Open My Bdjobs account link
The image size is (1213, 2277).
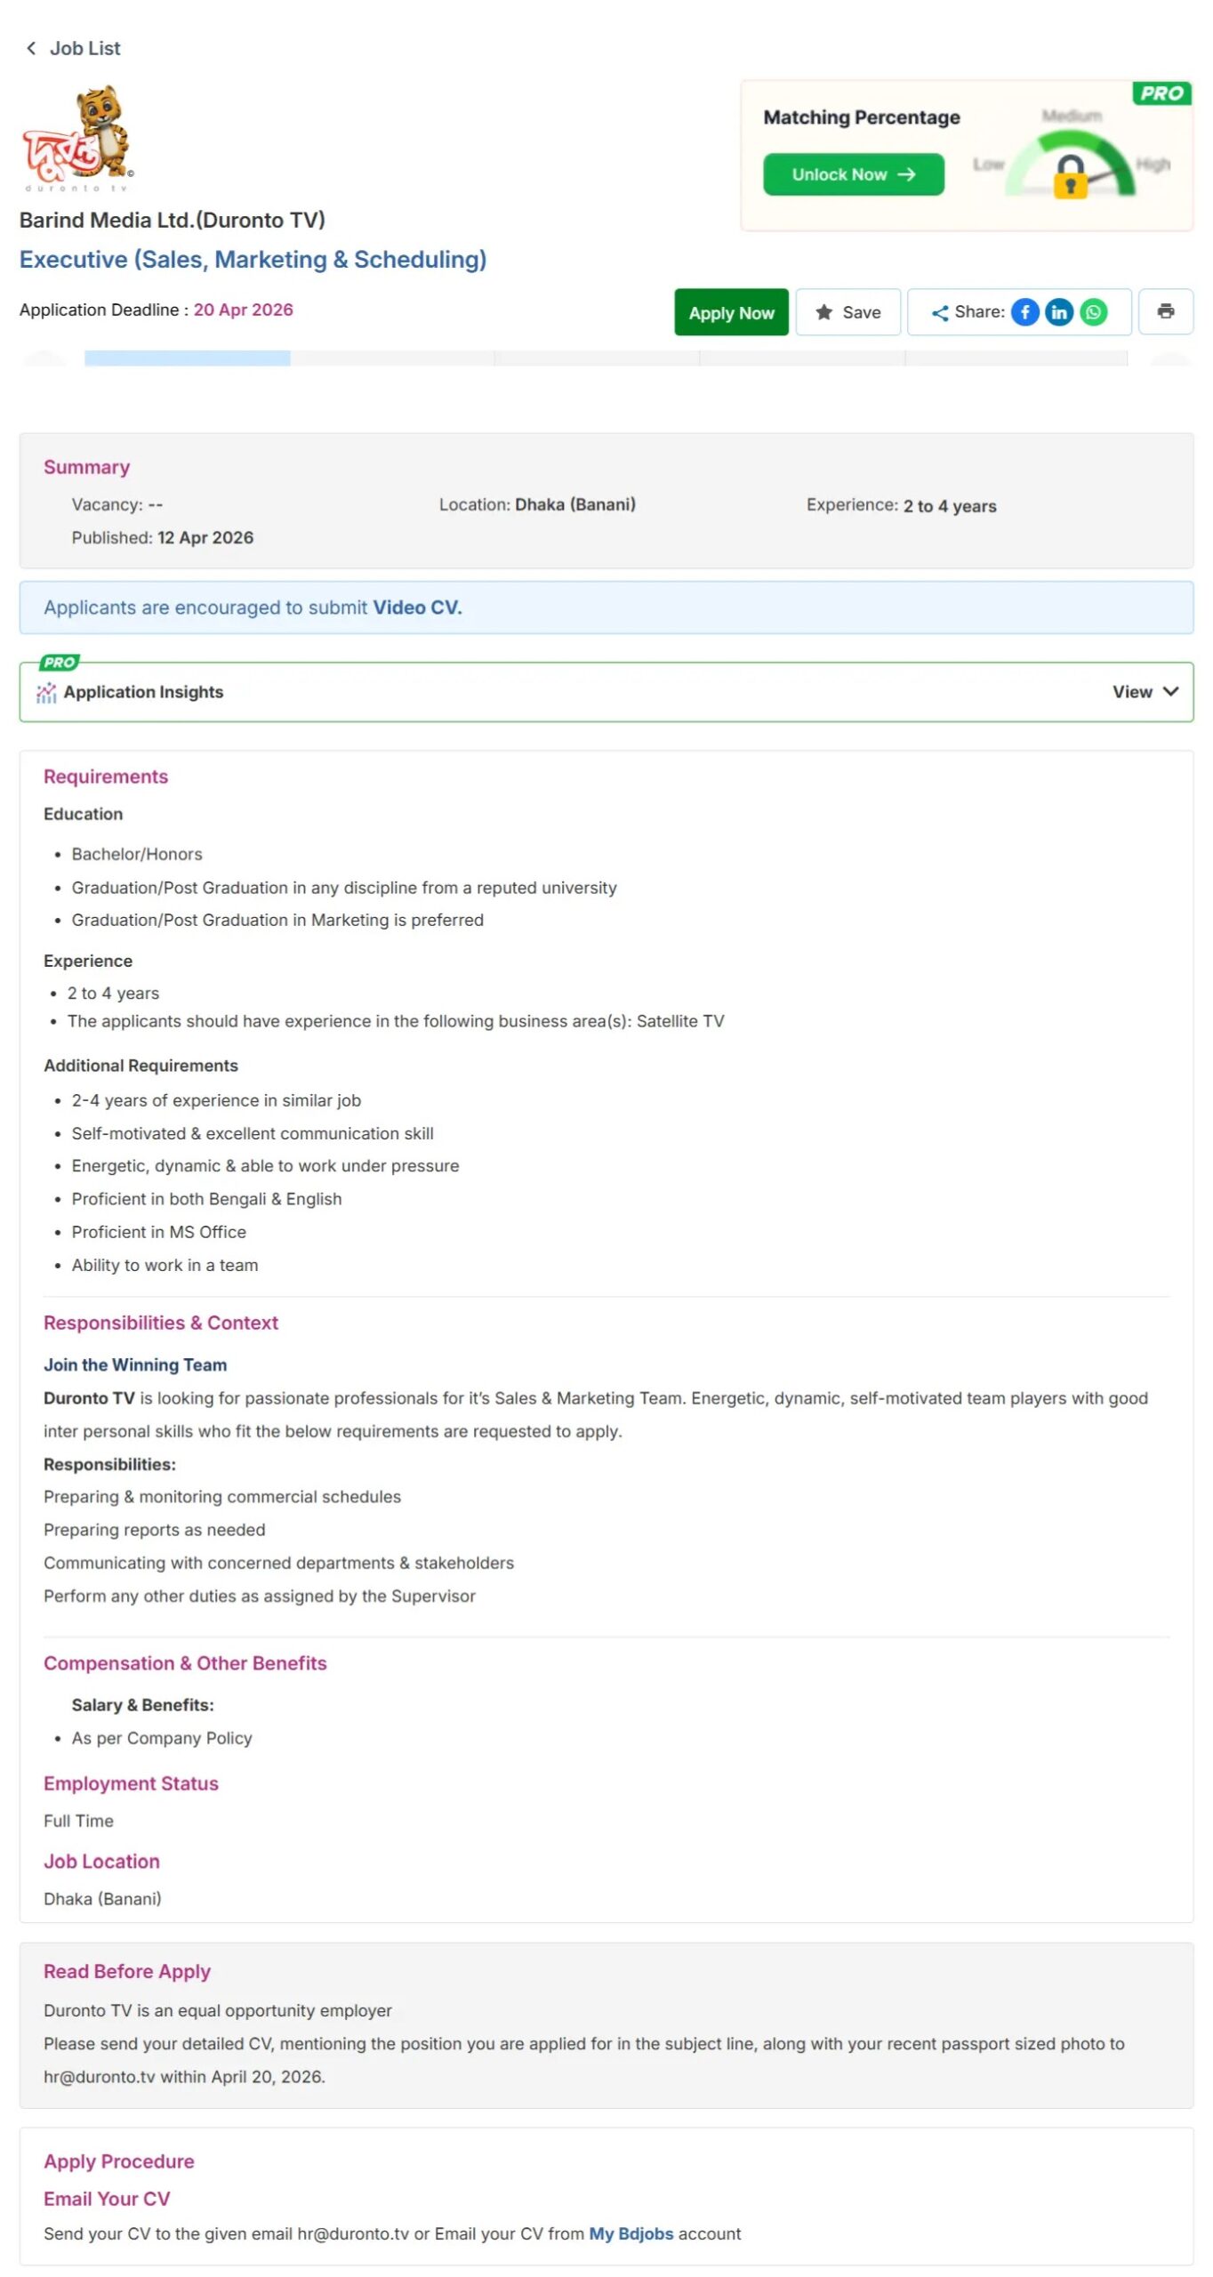[x=631, y=2233]
